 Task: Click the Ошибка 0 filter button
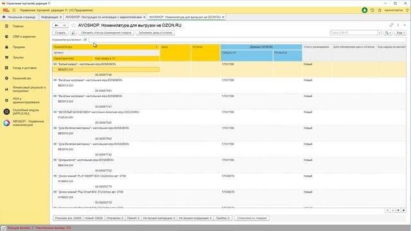point(223,218)
